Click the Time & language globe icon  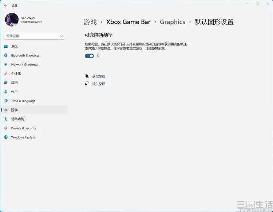(6, 101)
